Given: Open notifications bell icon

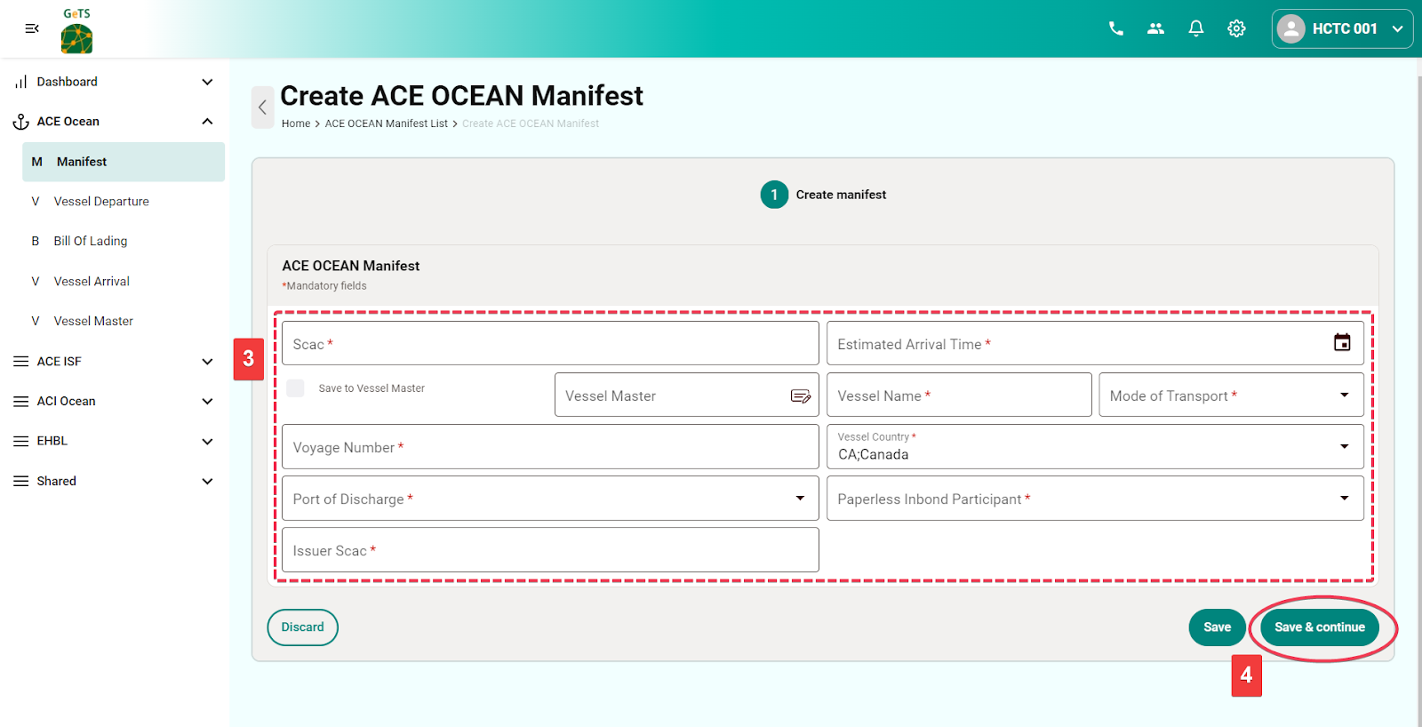Looking at the screenshot, I should [1196, 28].
